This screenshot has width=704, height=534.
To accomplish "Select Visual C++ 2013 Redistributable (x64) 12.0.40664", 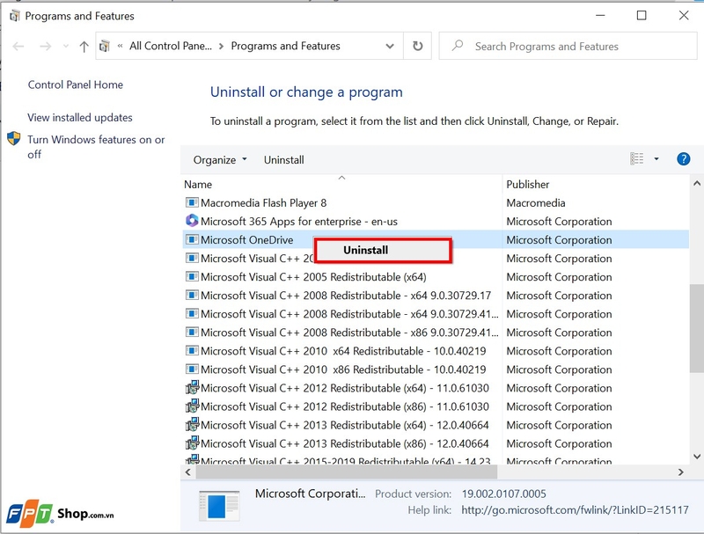I will pyautogui.click(x=436, y=425).
